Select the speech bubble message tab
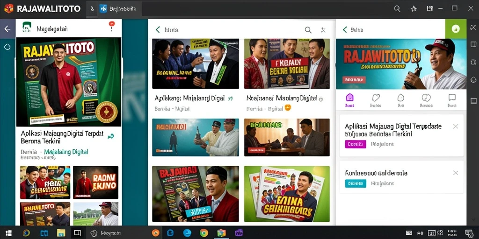Image resolution: width=479 pixels, height=239 pixels. pos(452,101)
